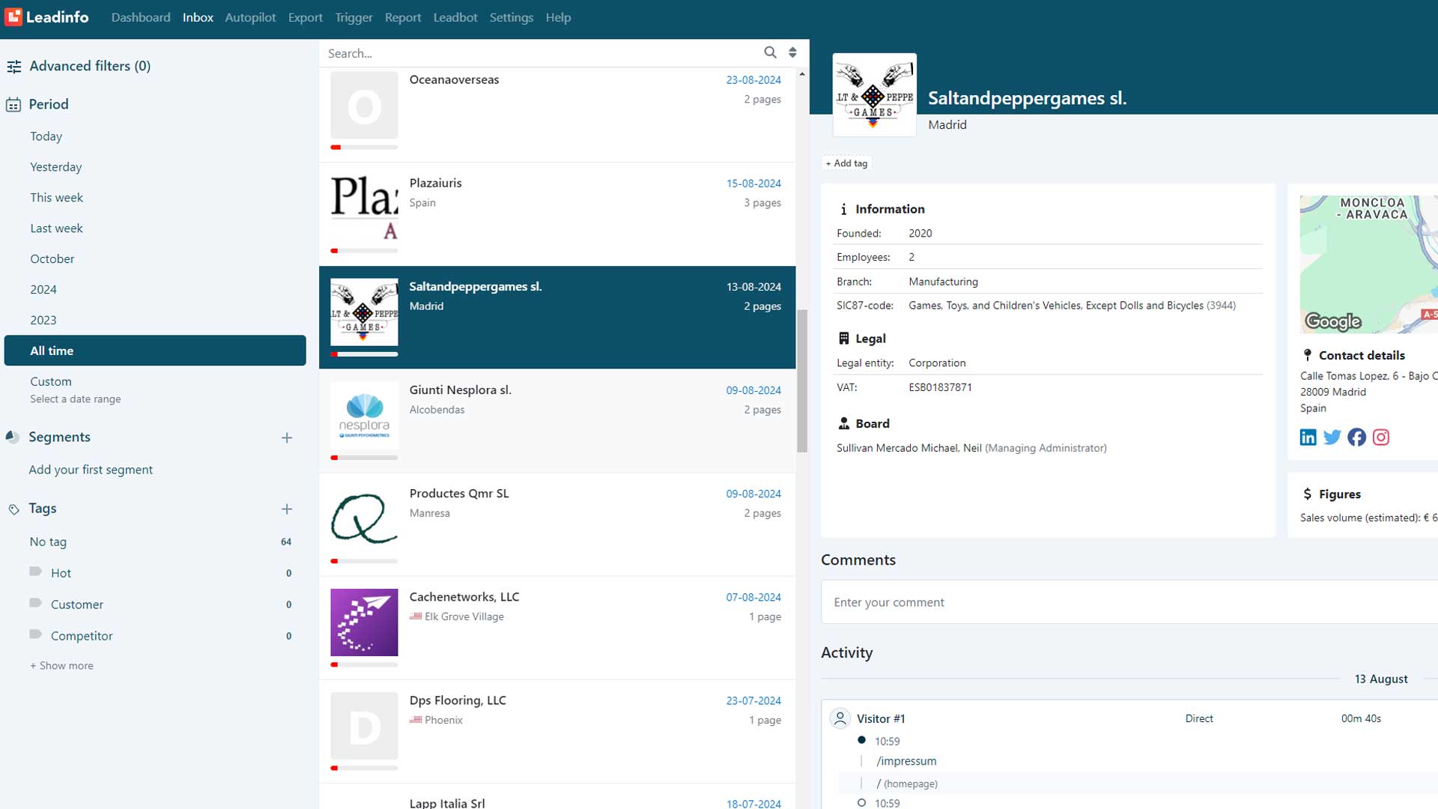Click the Tags label icon
This screenshot has width=1438, height=809.
13,509
